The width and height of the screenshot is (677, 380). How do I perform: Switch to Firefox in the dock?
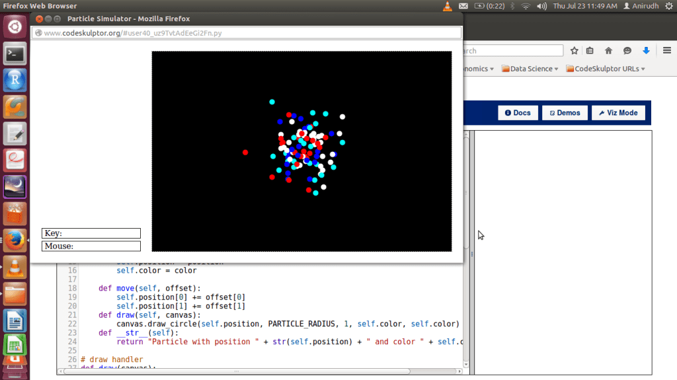point(15,241)
